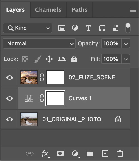Unlink mask on 02_FUZE_SCENE layer
The height and width of the screenshot is (161, 139).
point(42,77)
